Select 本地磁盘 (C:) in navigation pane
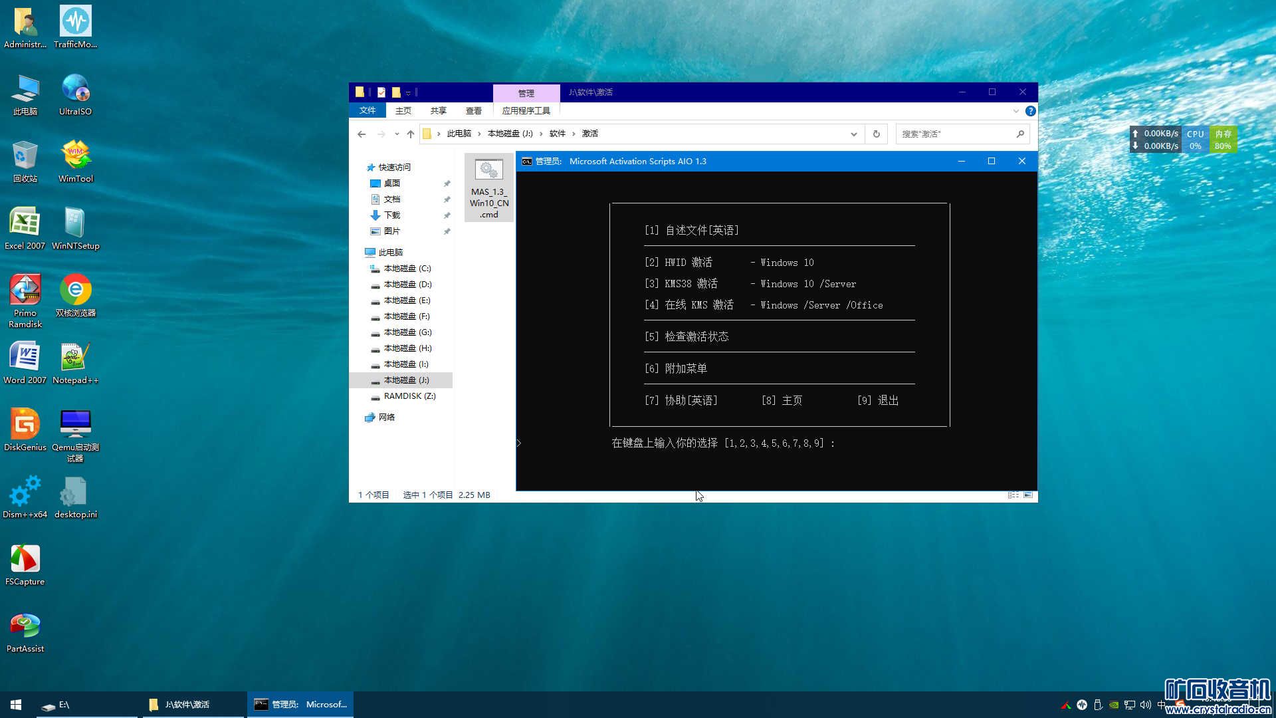This screenshot has height=718, width=1276. [x=407, y=269]
